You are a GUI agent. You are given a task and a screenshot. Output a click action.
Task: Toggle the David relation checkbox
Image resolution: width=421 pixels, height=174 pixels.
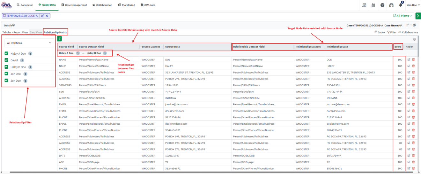(x=6, y=60)
